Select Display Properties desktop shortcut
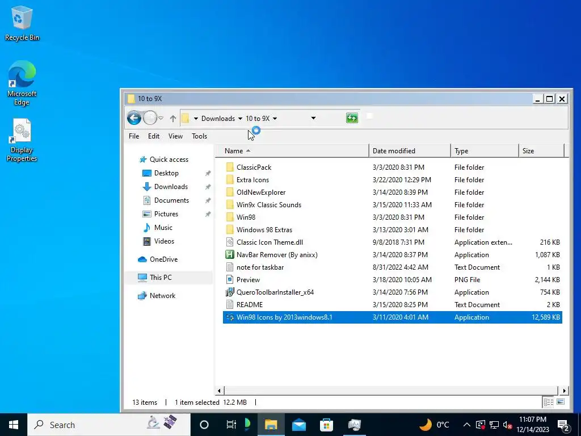 pyautogui.click(x=22, y=141)
